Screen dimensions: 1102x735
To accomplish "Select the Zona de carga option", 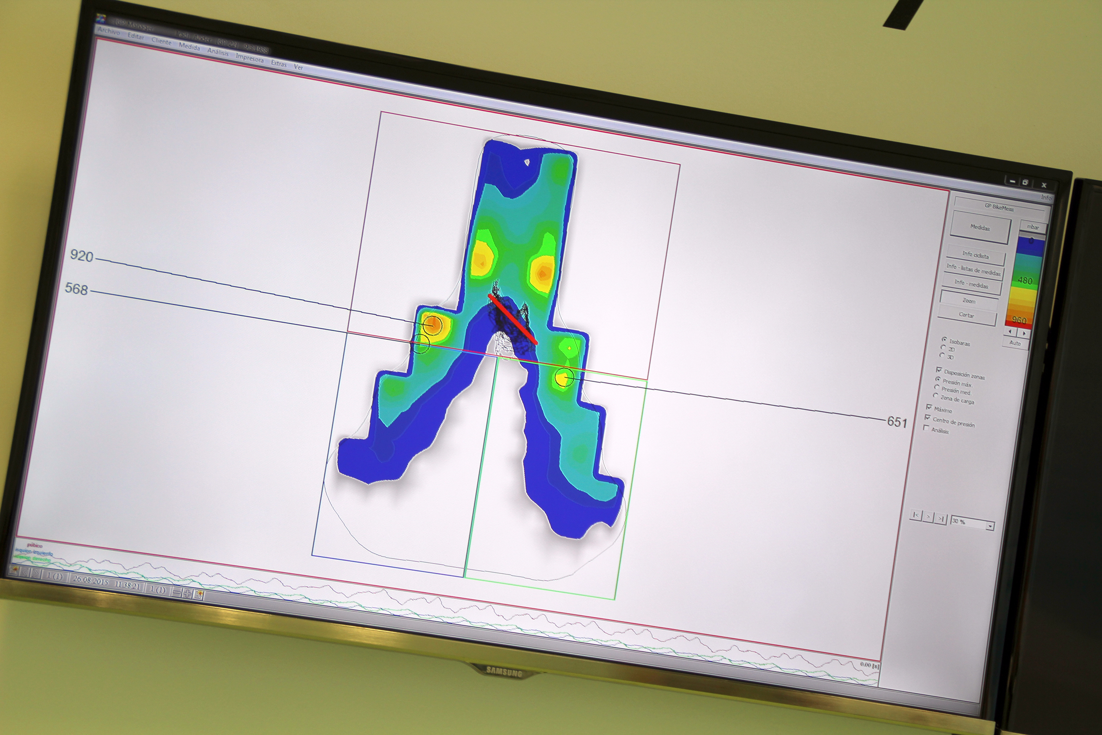I will (x=954, y=398).
